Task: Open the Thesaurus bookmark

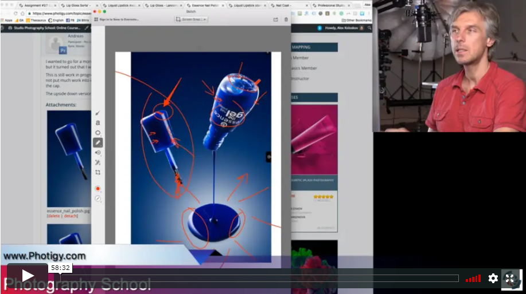Action: [36, 21]
